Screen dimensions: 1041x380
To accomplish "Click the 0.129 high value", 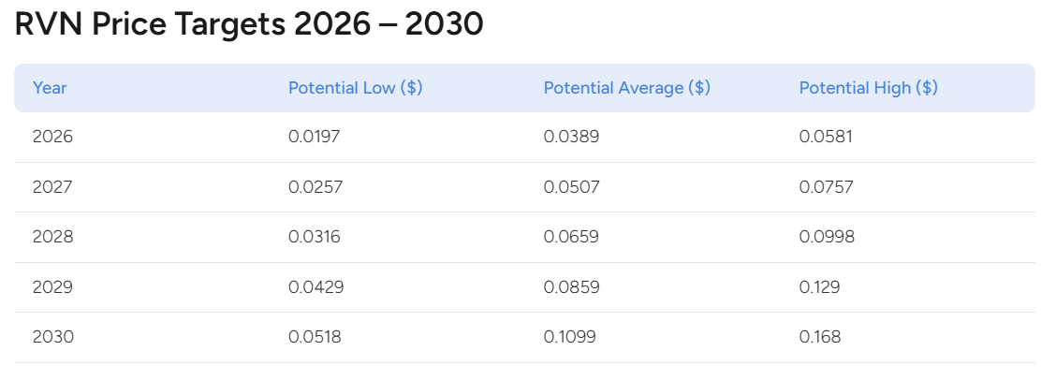I will (x=819, y=286).
